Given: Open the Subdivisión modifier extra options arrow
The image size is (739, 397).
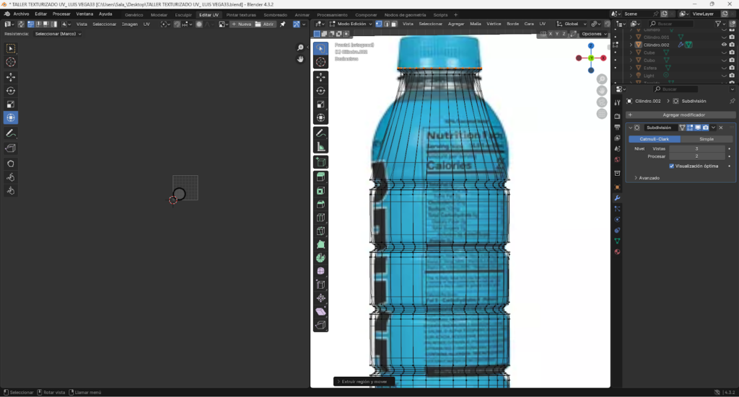Looking at the screenshot, I should [714, 128].
